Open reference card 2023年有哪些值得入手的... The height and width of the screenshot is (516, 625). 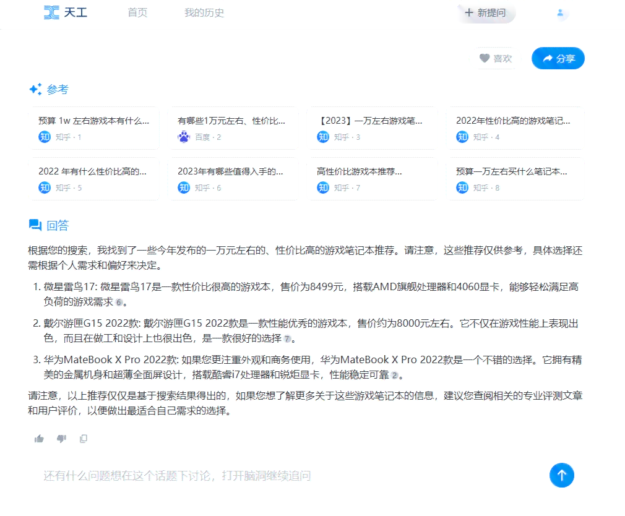[x=233, y=179]
